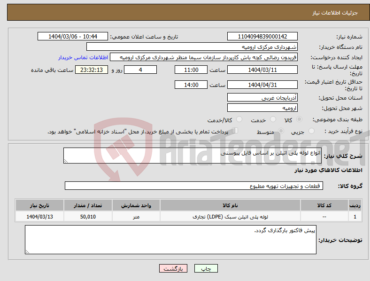Click the delivery province field آذربایجان غربی
The image size is (370, 281).
[x=262, y=98]
